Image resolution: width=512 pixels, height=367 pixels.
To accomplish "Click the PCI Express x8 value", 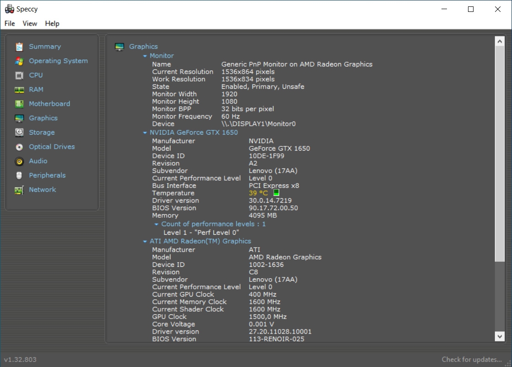I will coord(274,186).
